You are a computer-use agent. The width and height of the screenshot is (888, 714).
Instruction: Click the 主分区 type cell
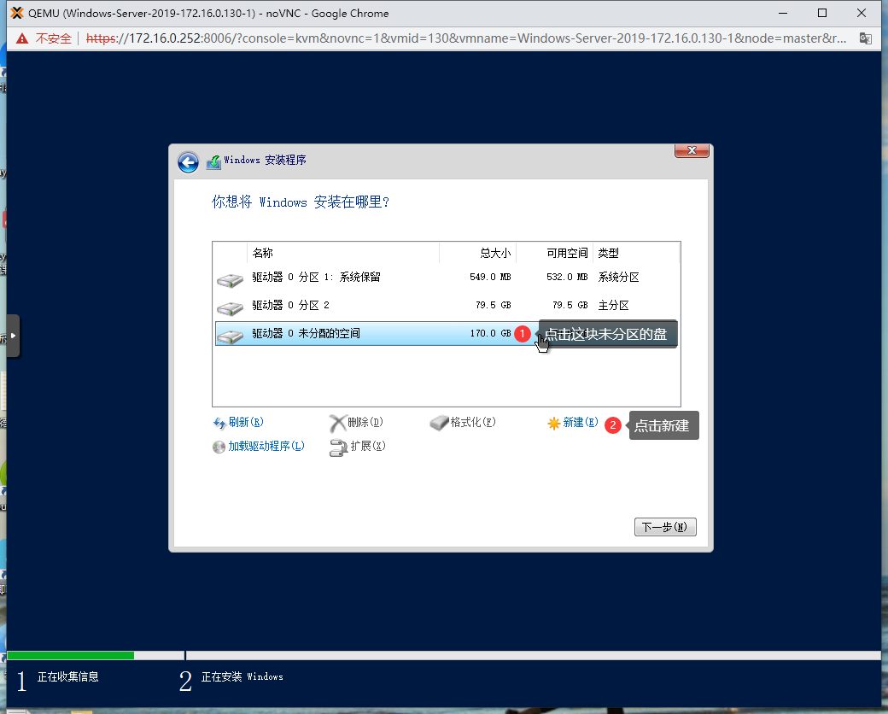[x=613, y=306]
